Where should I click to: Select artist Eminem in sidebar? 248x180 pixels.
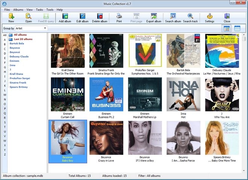point(14,61)
